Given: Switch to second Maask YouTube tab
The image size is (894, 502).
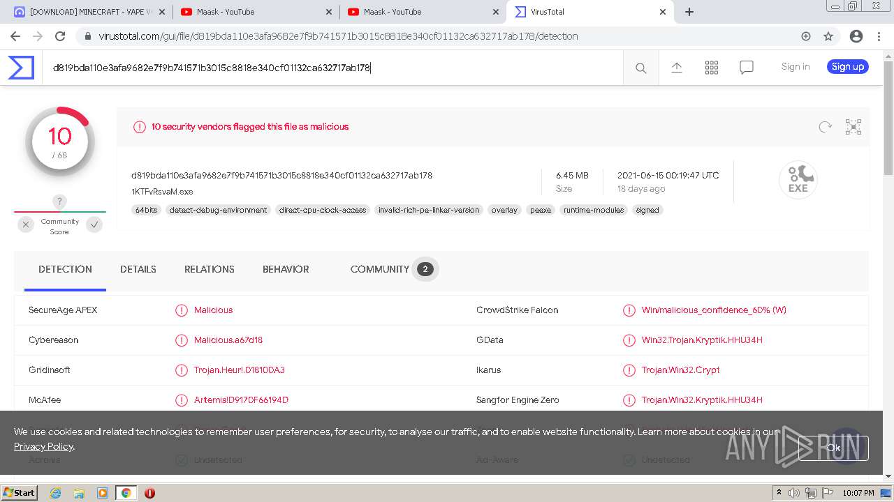Looking at the screenshot, I should [x=423, y=12].
